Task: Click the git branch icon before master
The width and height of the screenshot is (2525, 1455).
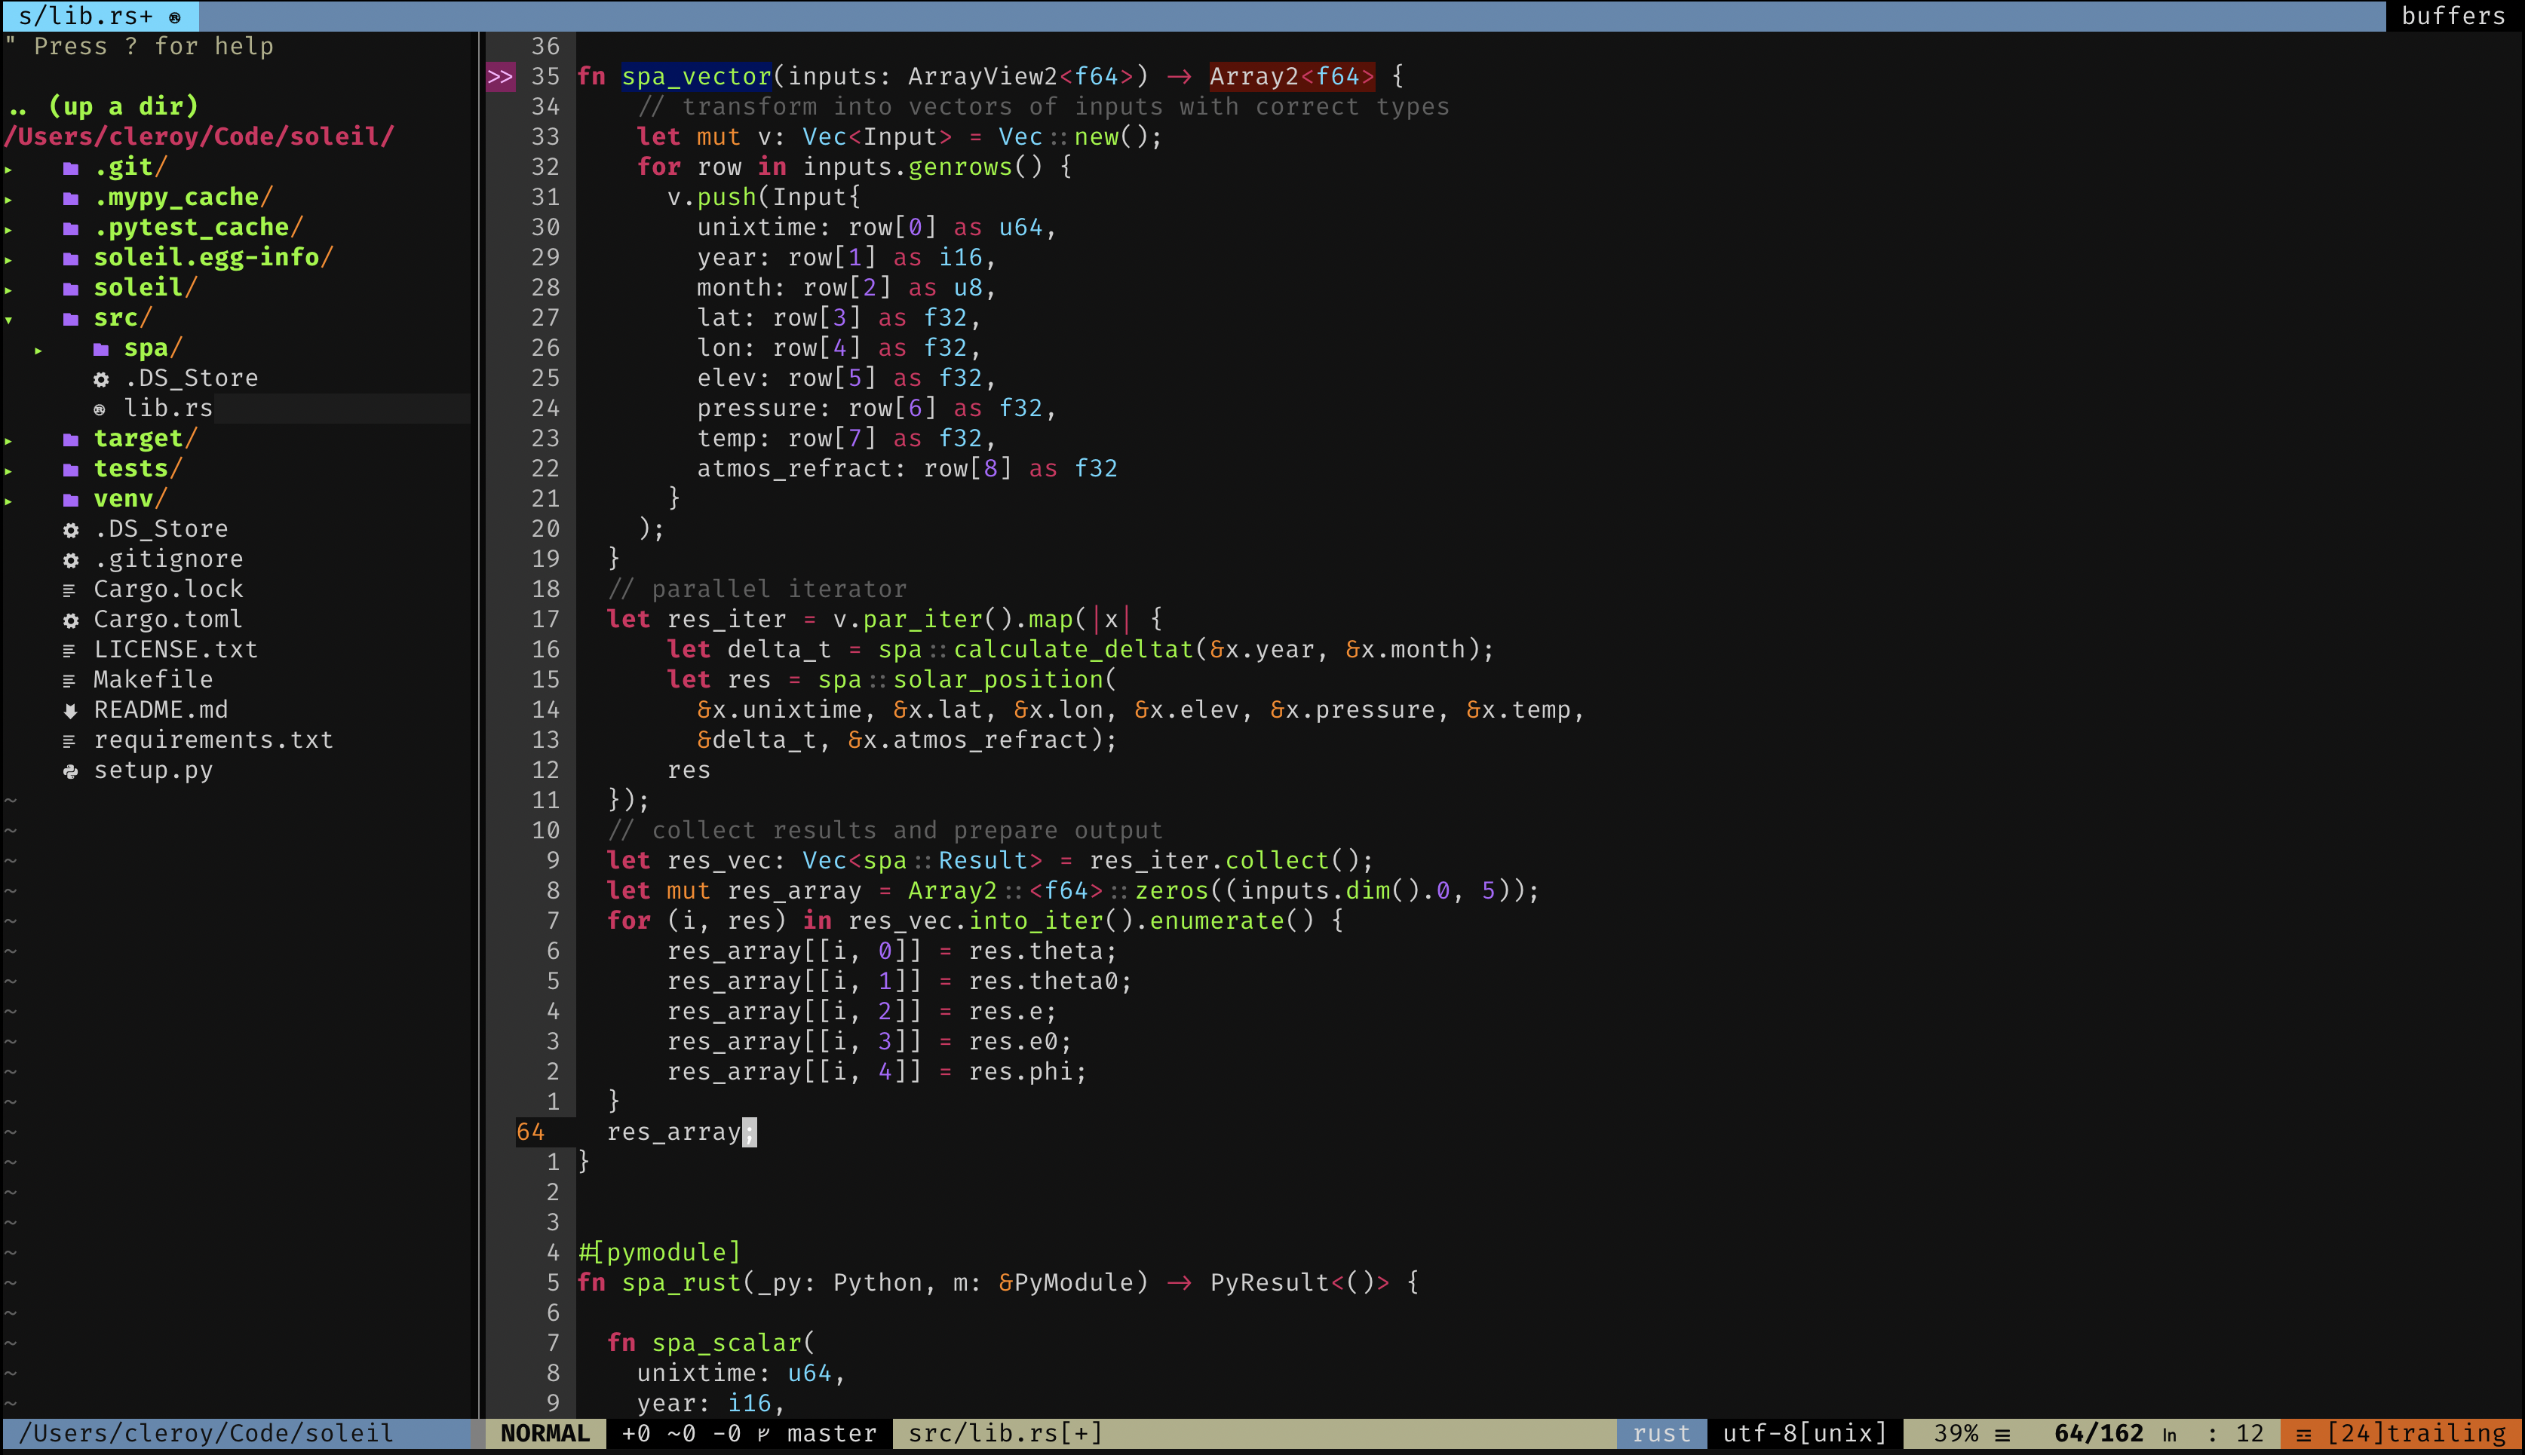Action: (x=764, y=1434)
